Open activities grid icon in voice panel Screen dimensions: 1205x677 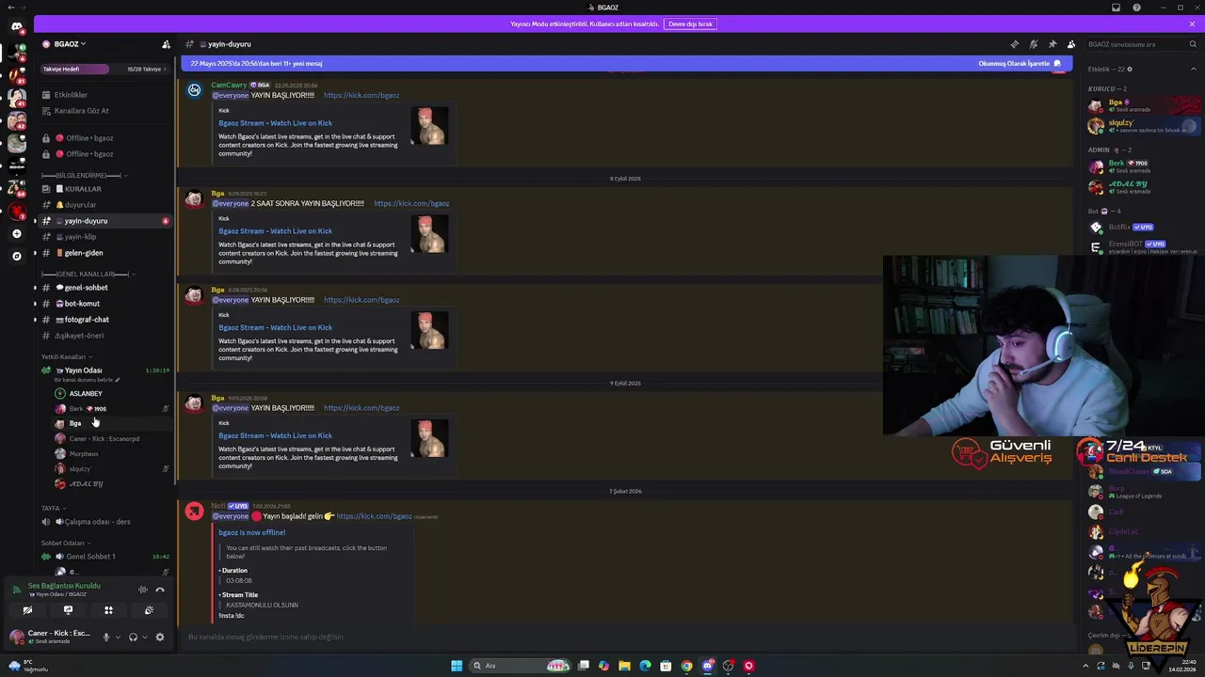108,611
